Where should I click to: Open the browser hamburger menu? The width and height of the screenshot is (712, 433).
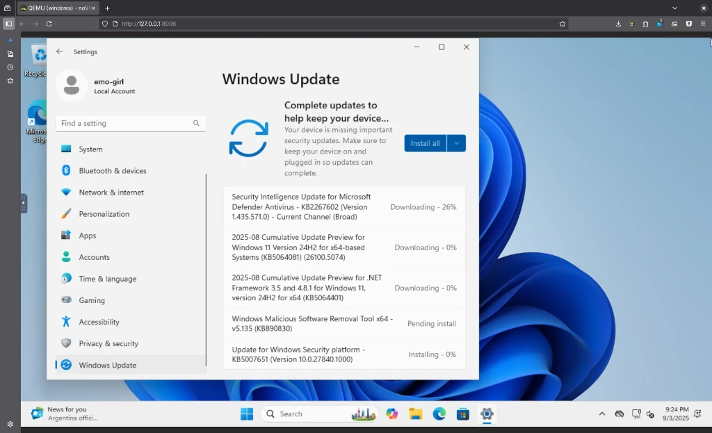coord(703,24)
